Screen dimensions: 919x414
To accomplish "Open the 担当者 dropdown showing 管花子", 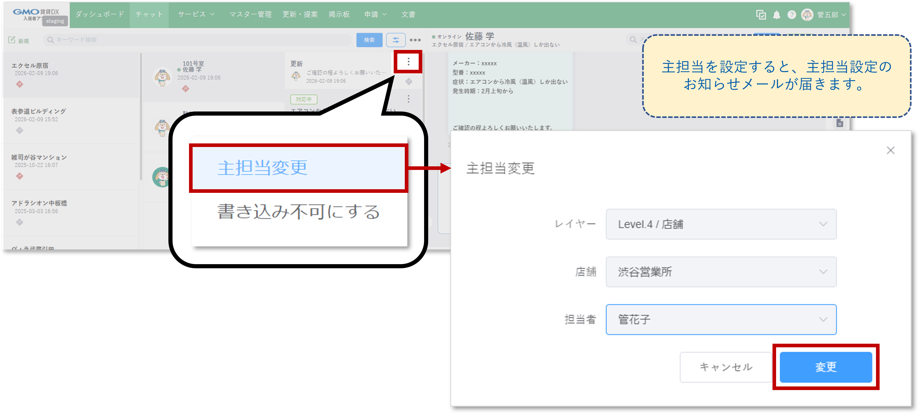I will 720,320.
